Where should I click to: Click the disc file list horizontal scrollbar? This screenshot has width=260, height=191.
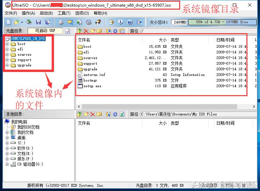tap(159, 106)
